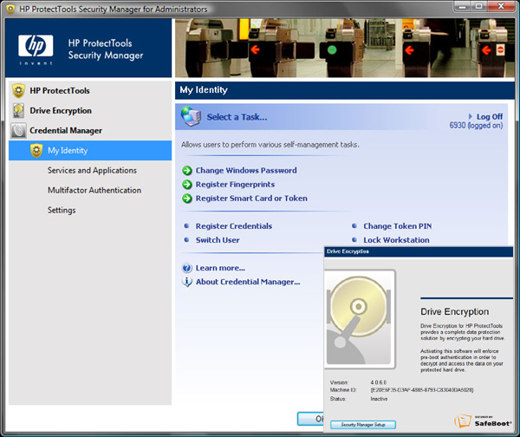
Task: Minimize the Security Manager window
Action: pos(462,6)
